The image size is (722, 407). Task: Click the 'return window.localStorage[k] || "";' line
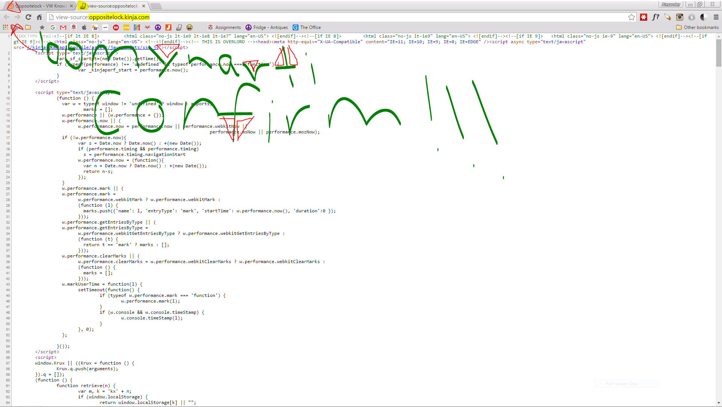pyautogui.click(x=148, y=402)
